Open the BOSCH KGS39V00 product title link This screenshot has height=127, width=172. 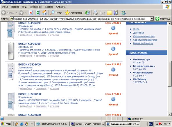pyautogui.click(x=30, y=94)
